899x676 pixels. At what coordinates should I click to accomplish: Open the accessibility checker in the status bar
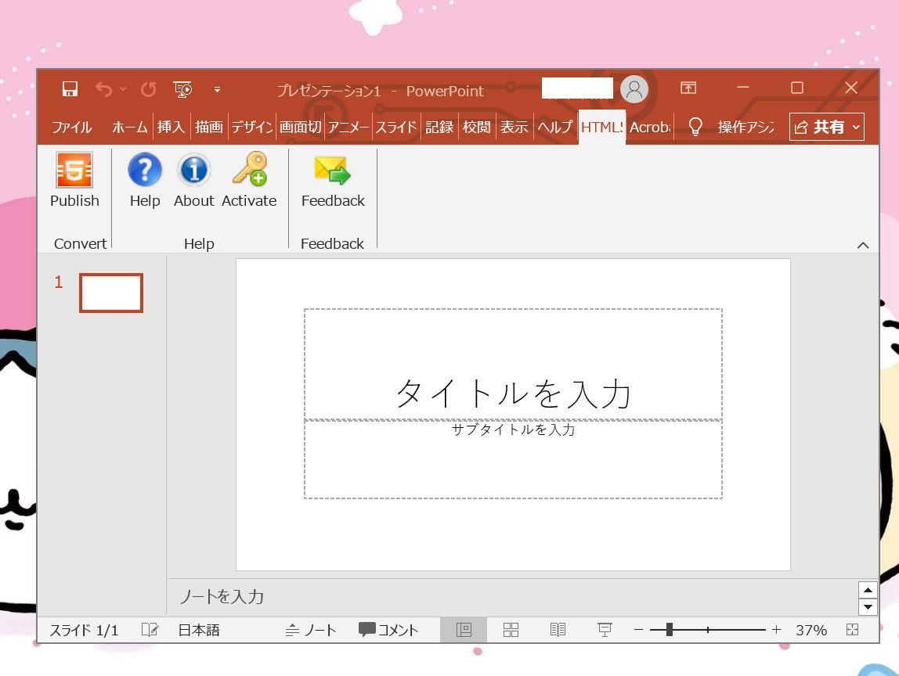pos(150,629)
